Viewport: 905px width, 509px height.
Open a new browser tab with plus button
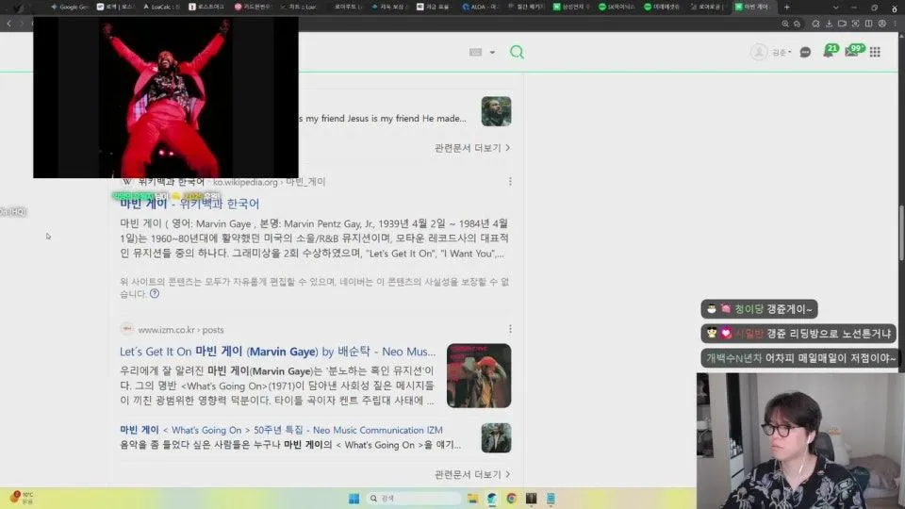coord(786,7)
